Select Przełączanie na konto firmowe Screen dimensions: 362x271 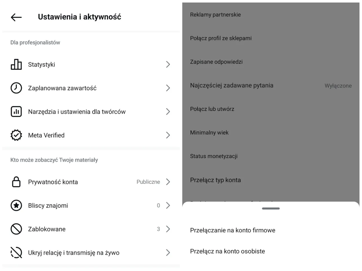[232, 230]
